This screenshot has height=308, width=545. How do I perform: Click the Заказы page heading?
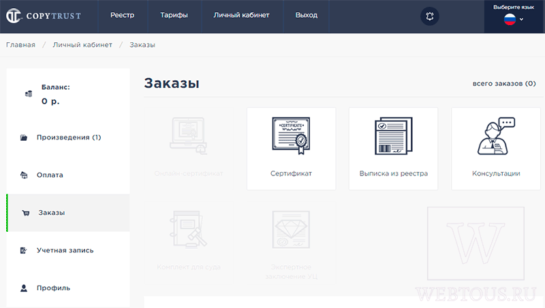click(x=172, y=83)
